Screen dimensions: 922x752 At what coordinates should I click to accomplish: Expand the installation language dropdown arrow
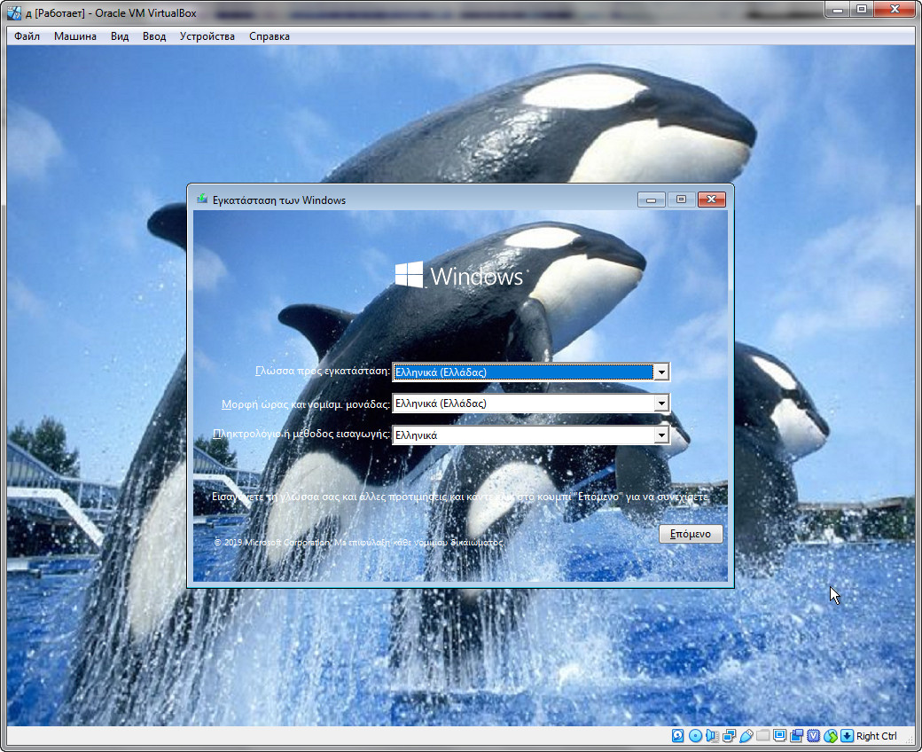point(660,372)
